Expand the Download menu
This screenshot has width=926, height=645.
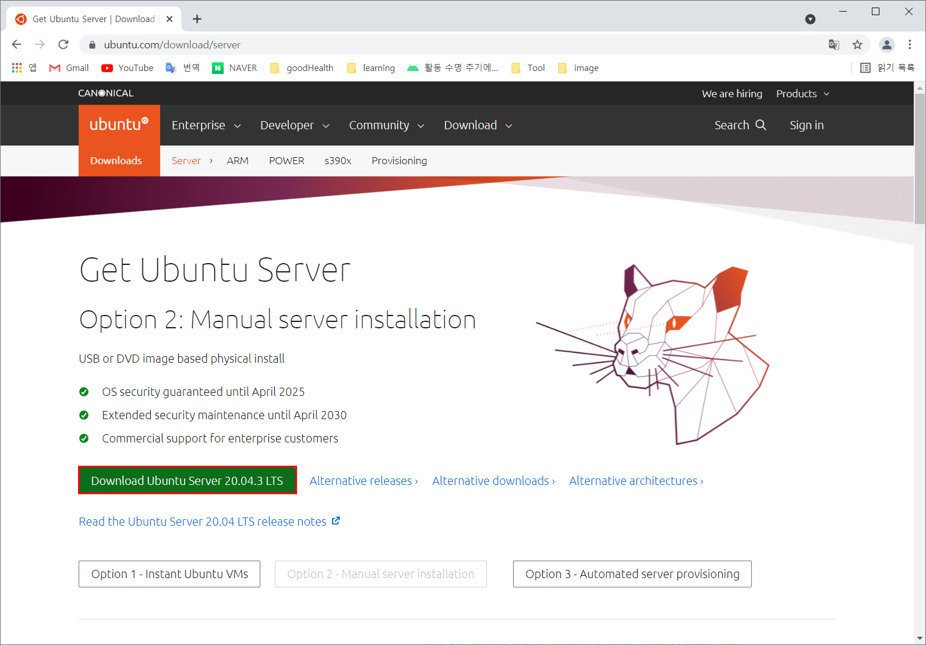(x=478, y=125)
